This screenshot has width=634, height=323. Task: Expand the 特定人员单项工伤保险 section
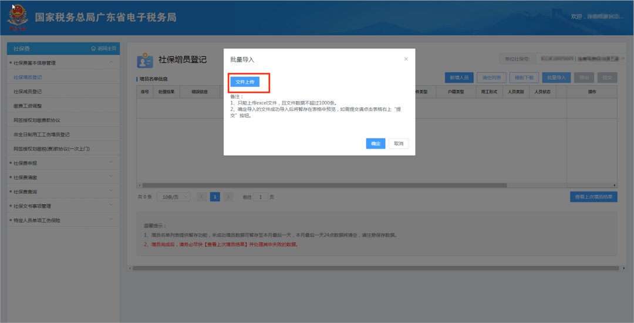click(111, 220)
